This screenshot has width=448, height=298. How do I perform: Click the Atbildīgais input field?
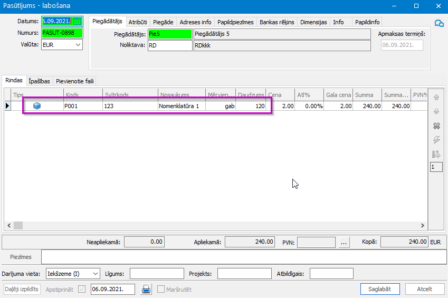(331, 274)
